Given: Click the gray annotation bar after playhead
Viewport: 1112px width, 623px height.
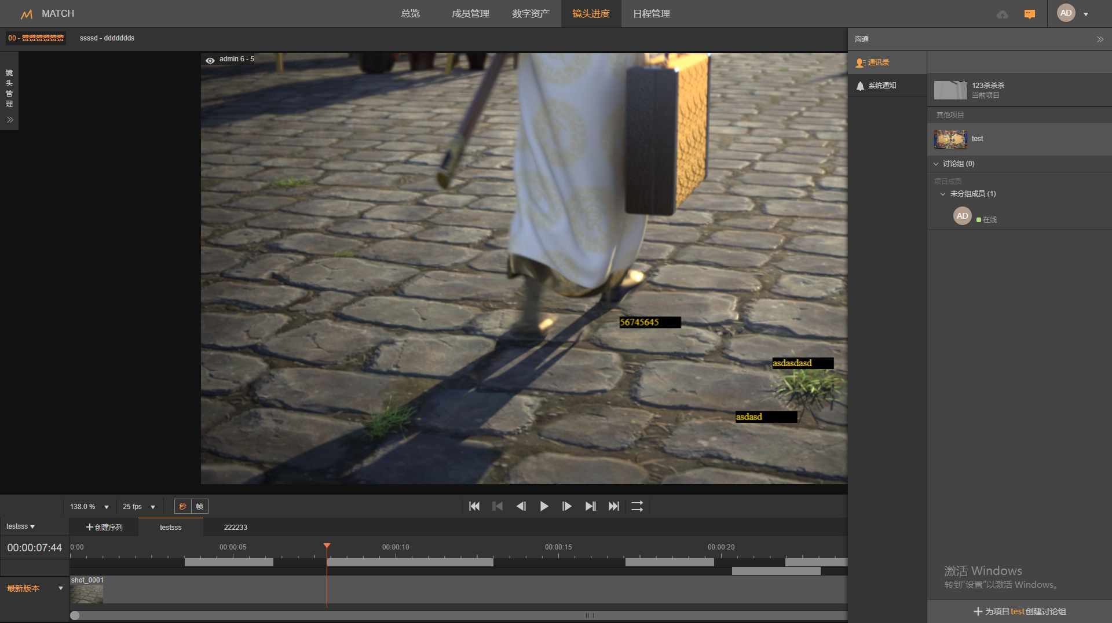Looking at the screenshot, I should pyautogui.click(x=410, y=562).
